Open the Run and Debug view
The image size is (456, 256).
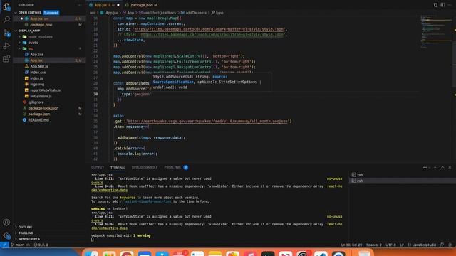(6, 46)
